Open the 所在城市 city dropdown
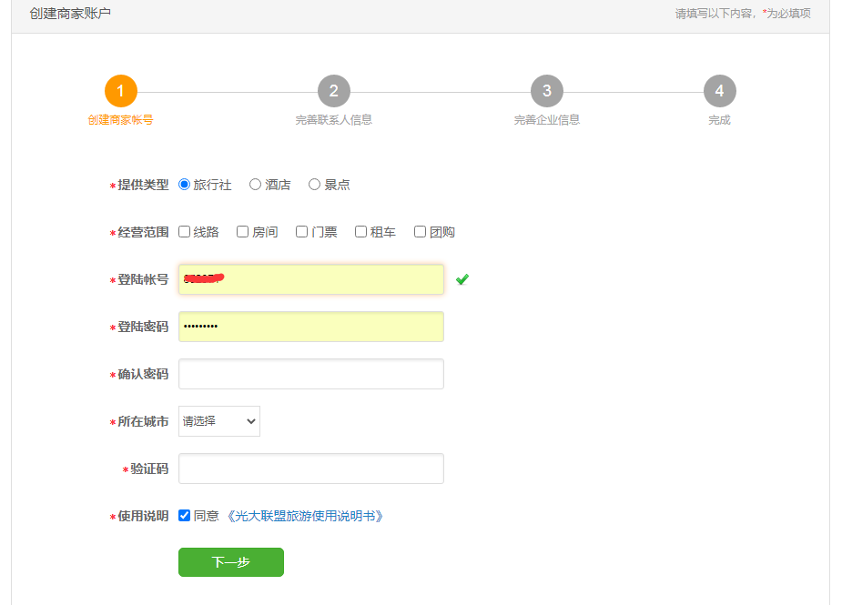 [218, 420]
